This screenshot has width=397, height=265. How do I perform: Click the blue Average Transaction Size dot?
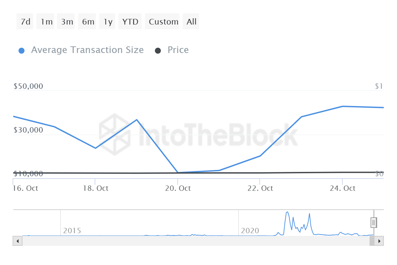click(22, 51)
